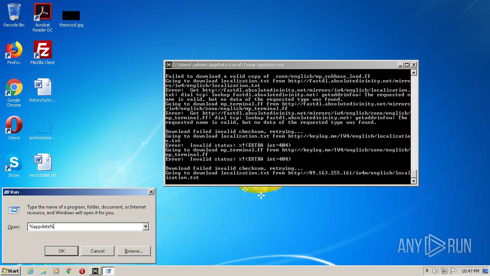This screenshot has height=276, width=490.
Task: Close the Run dialog with the X
Action: [x=151, y=192]
